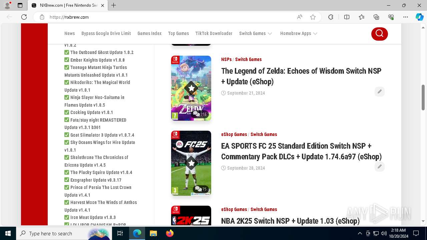Viewport: 427px width, 240px height.
Task: Open the Top Games menu item
Action: [x=178, y=33]
